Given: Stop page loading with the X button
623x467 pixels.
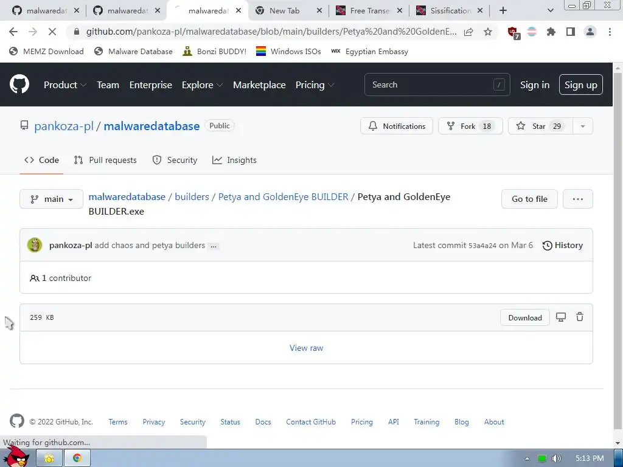Looking at the screenshot, I should (x=52, y=32).
